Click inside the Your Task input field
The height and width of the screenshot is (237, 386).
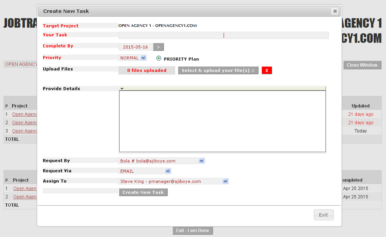(223, 35)
